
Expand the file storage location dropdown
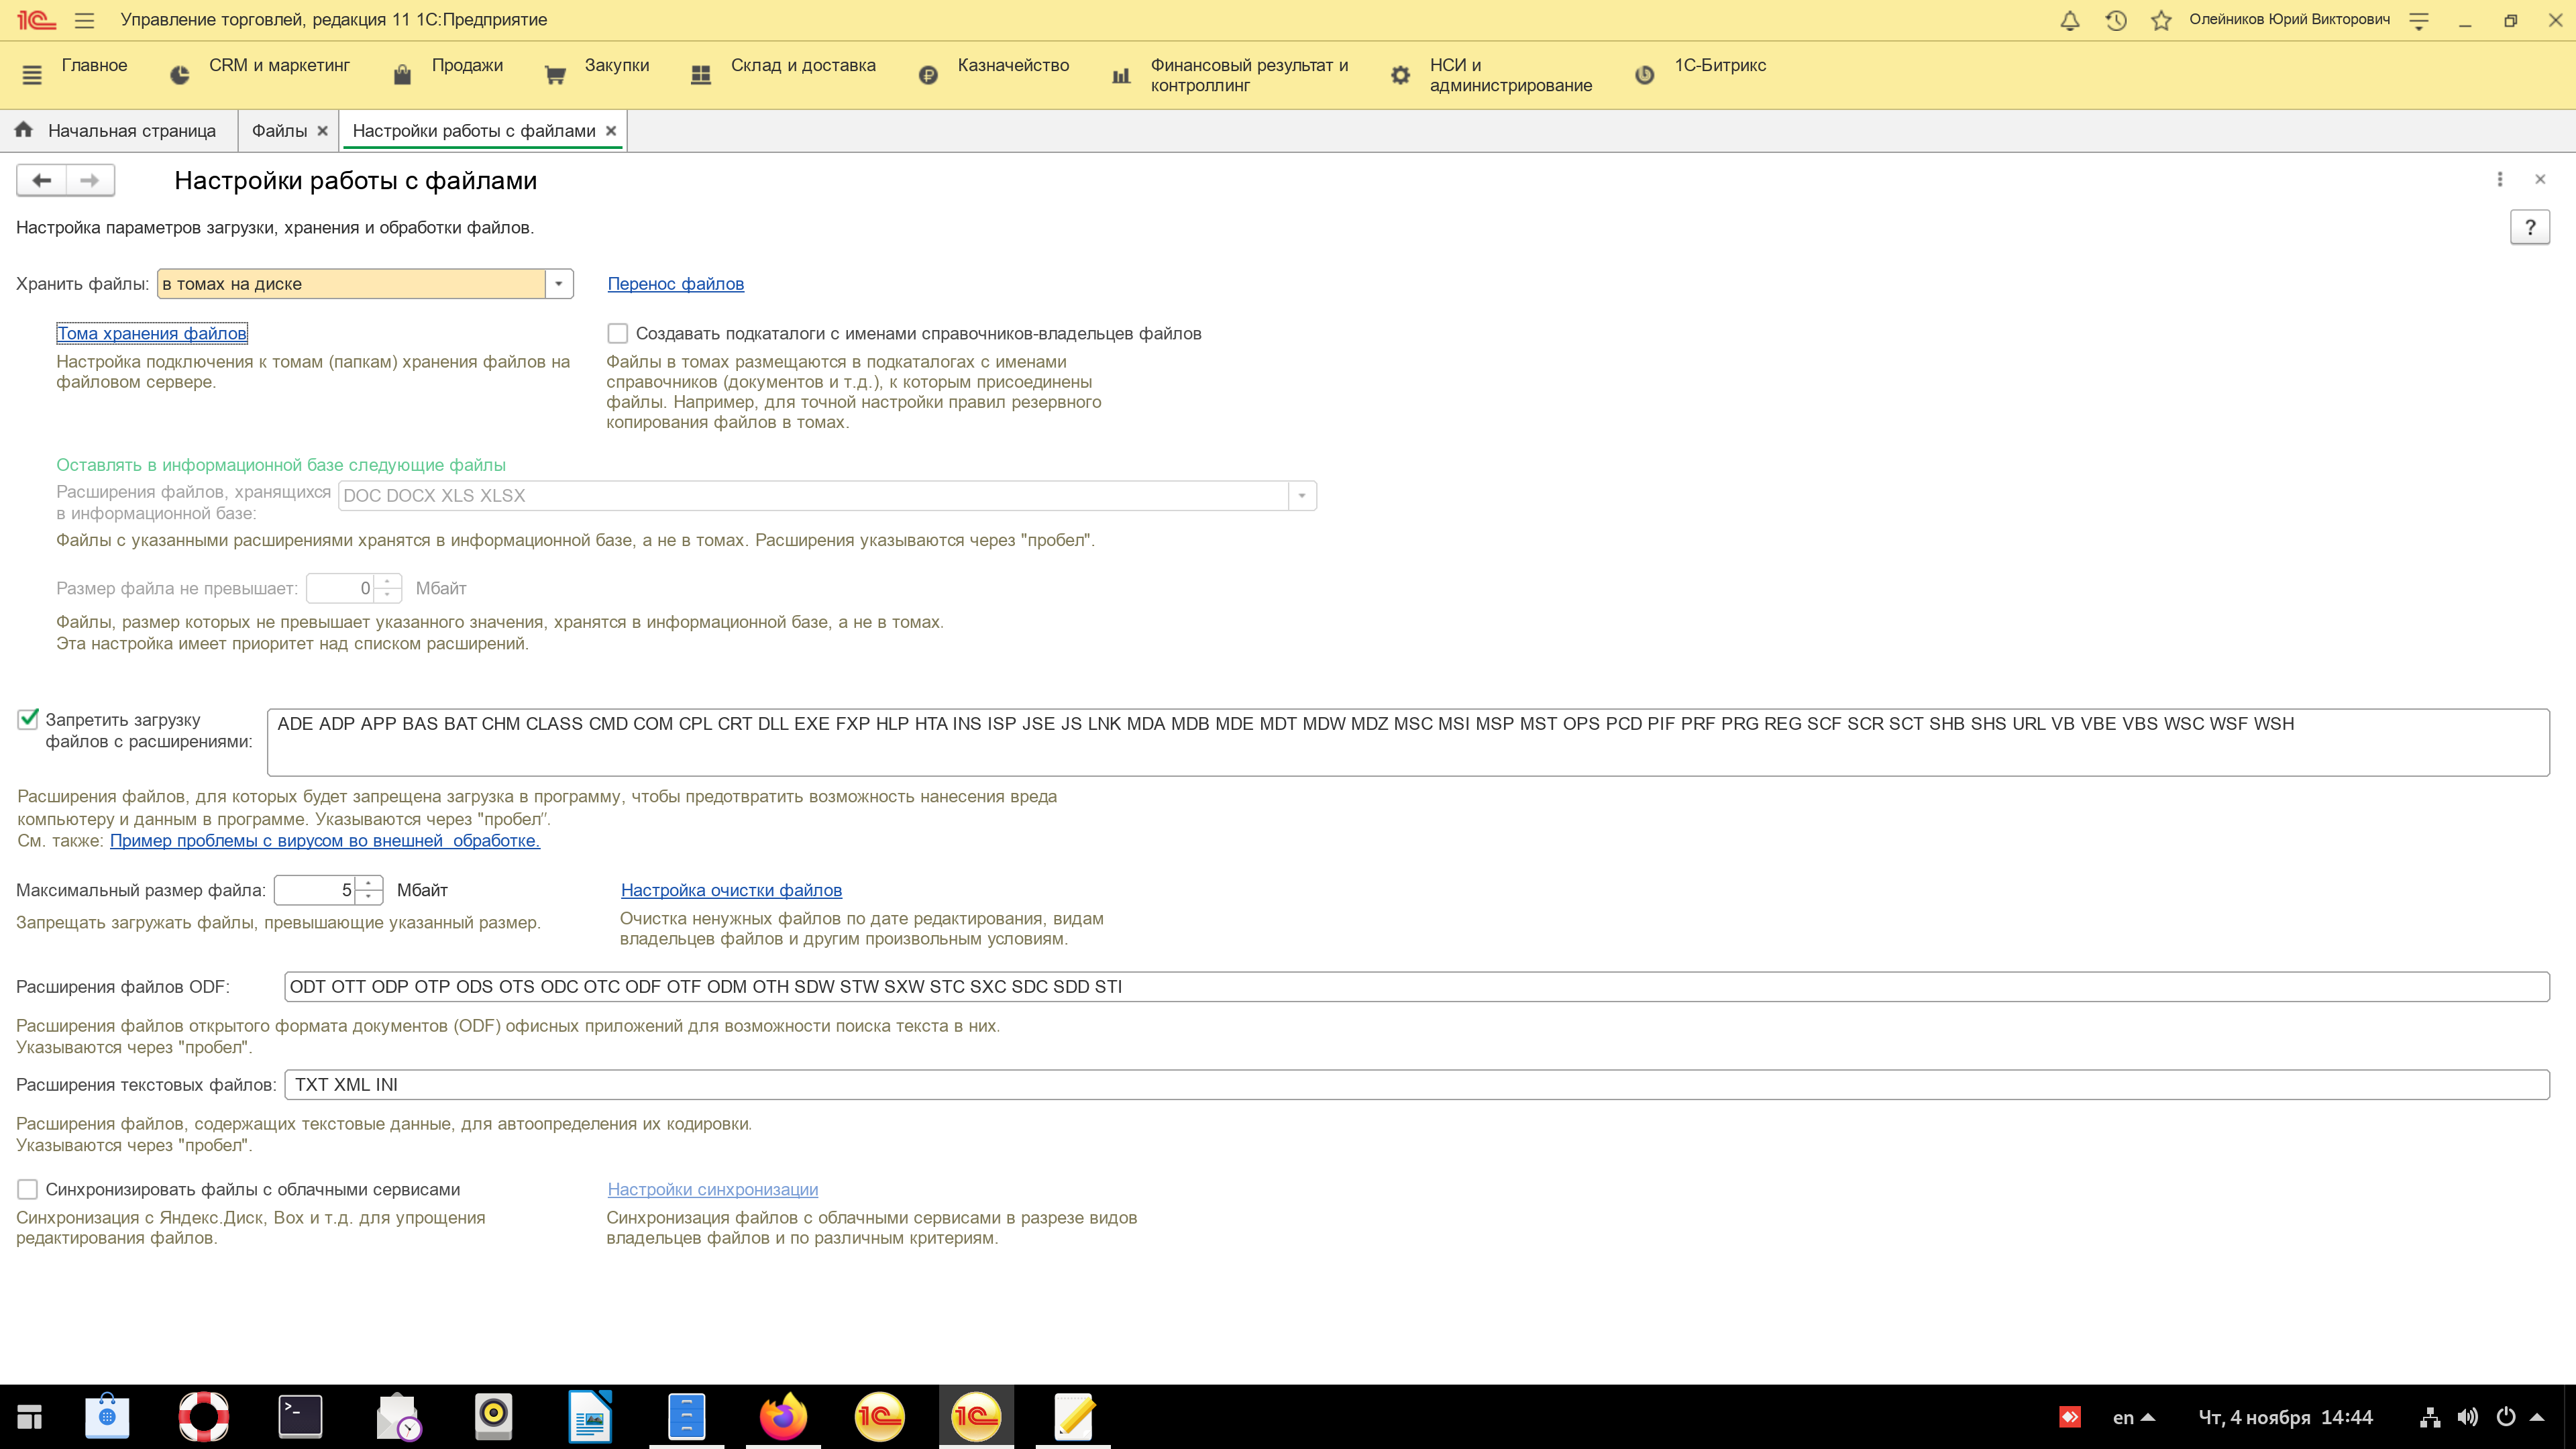pyautogui.click(x=559, y=284)
